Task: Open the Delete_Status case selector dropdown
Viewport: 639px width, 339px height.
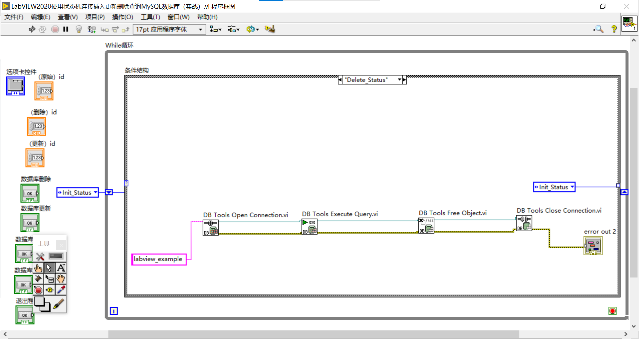Action: (x=399, y=79)
